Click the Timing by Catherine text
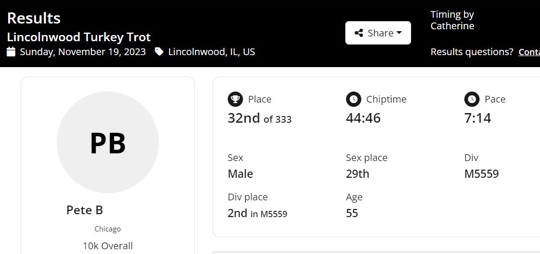This screenshot has width=540, height=254. (452, 20)
